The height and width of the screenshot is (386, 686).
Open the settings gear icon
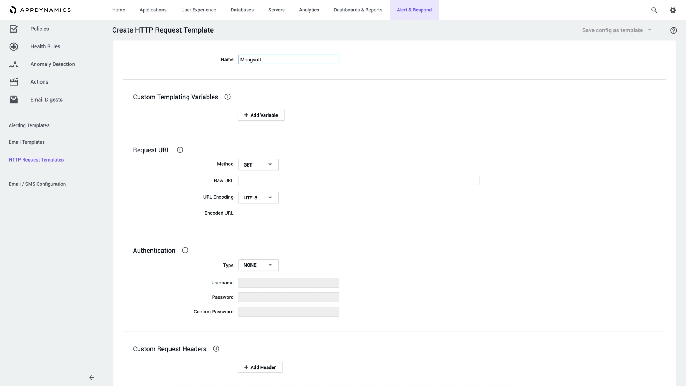pyautogui.click(x=673, y=10)
